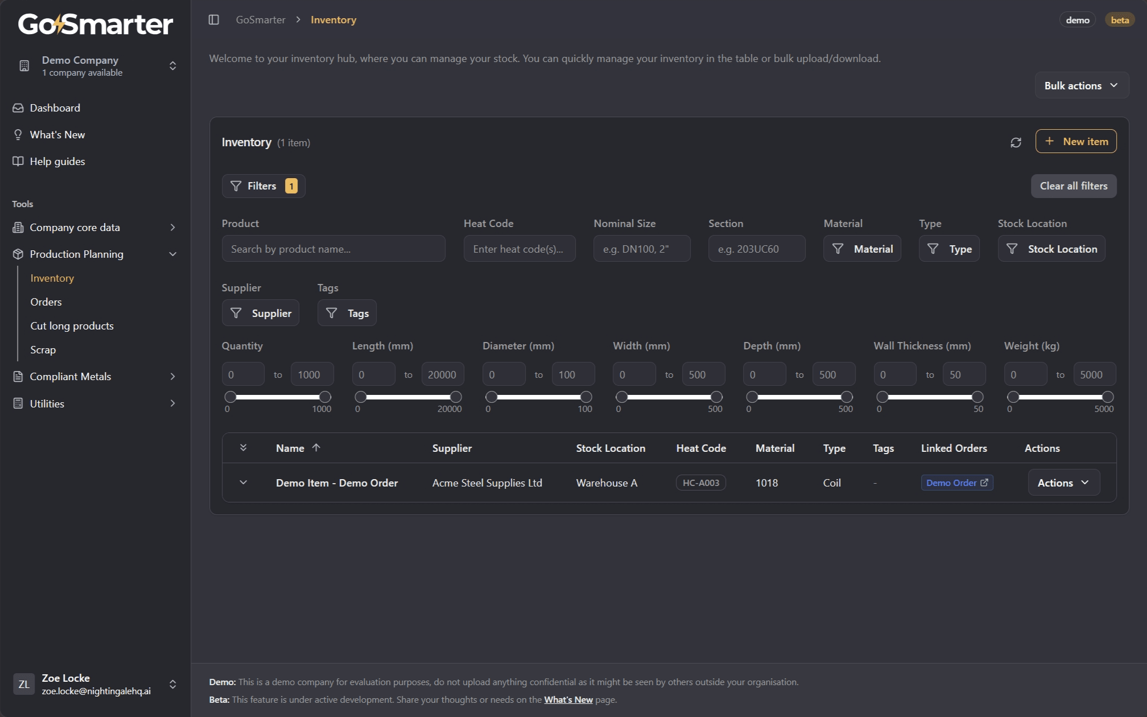The height and width of the screenshot is (717, 1147).
Task: Click the Product search field
Action: pyautogui.click(x=333, y=249)
